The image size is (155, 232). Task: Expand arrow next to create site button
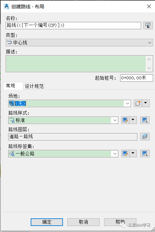(146, 103)
